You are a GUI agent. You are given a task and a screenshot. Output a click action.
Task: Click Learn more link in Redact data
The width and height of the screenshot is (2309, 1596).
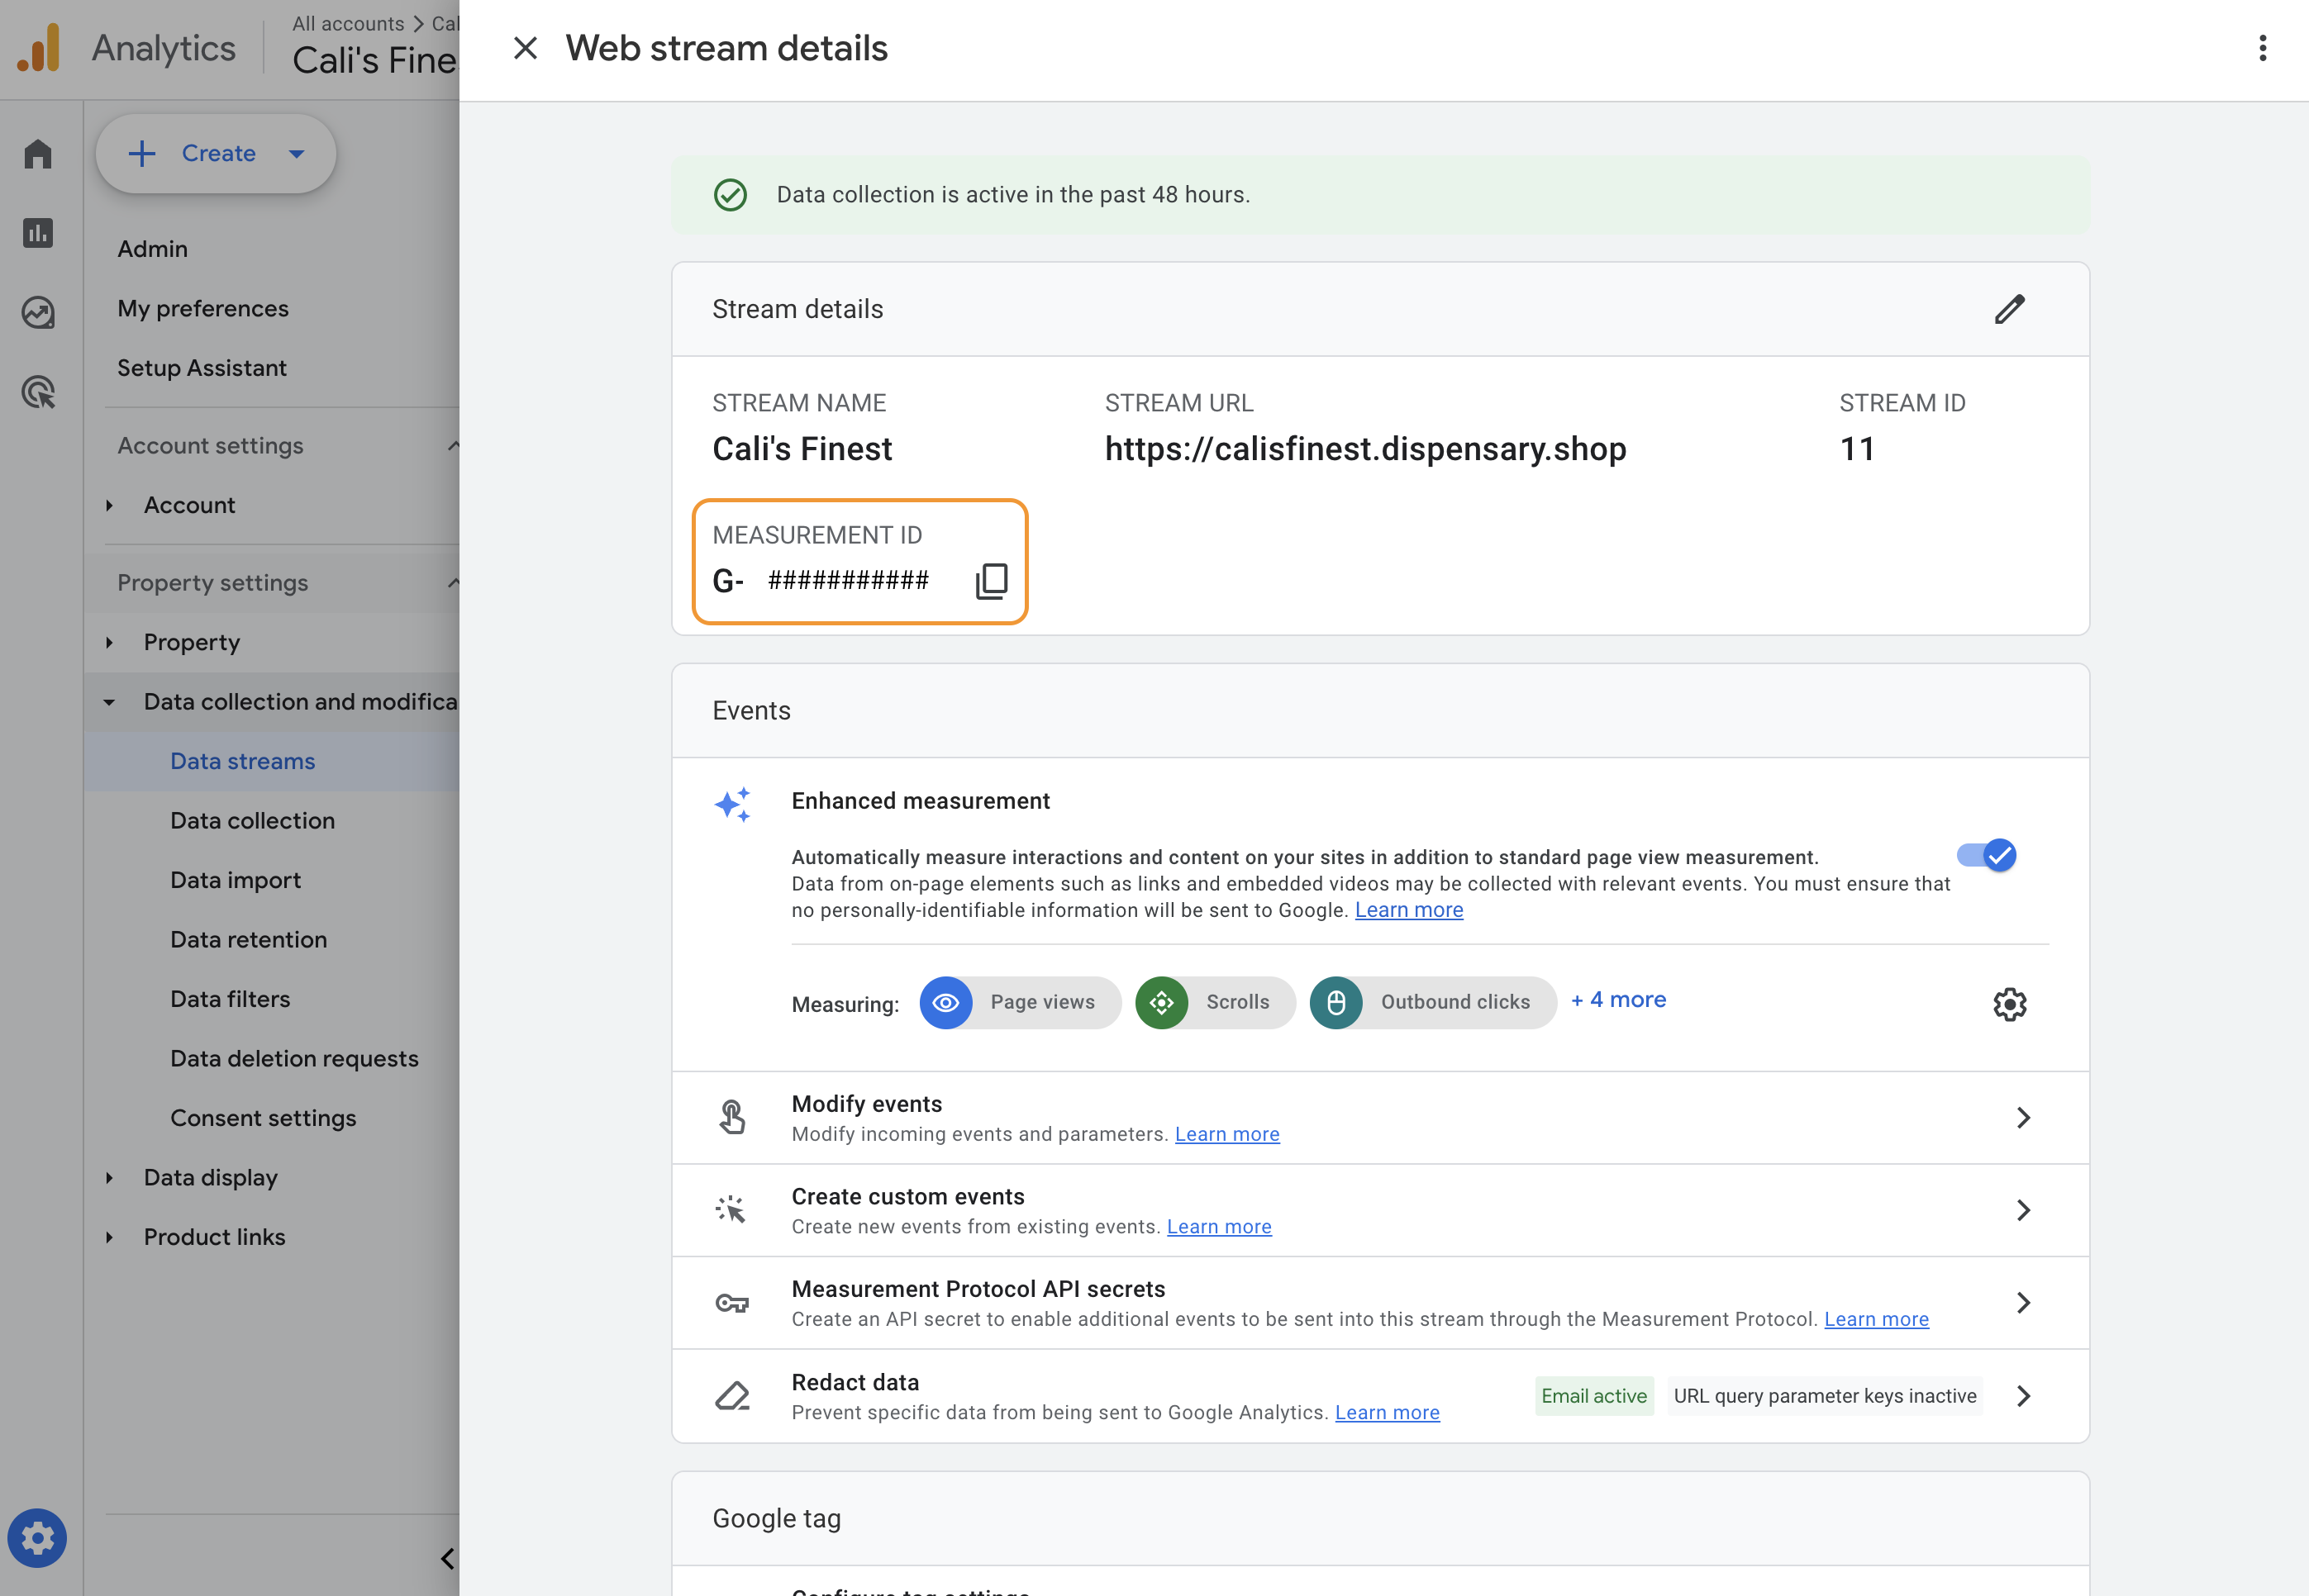point(1387,1412)
